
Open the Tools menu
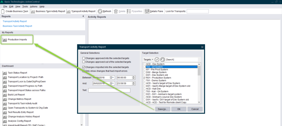click(x=25, y=6)
